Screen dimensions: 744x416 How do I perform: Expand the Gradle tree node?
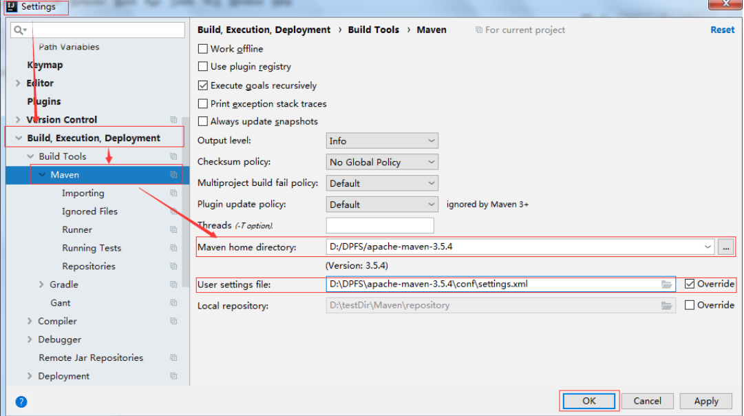click(41, 284)
